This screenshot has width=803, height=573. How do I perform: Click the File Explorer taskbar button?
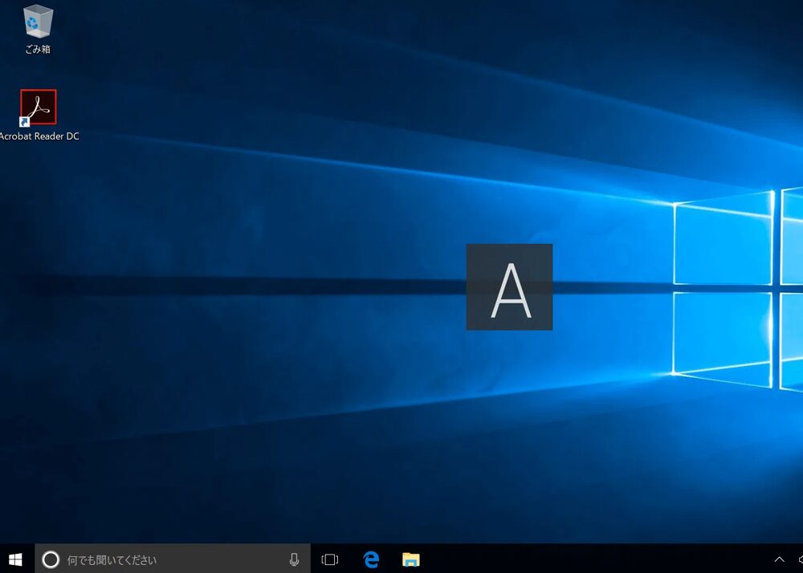point(411,559)
